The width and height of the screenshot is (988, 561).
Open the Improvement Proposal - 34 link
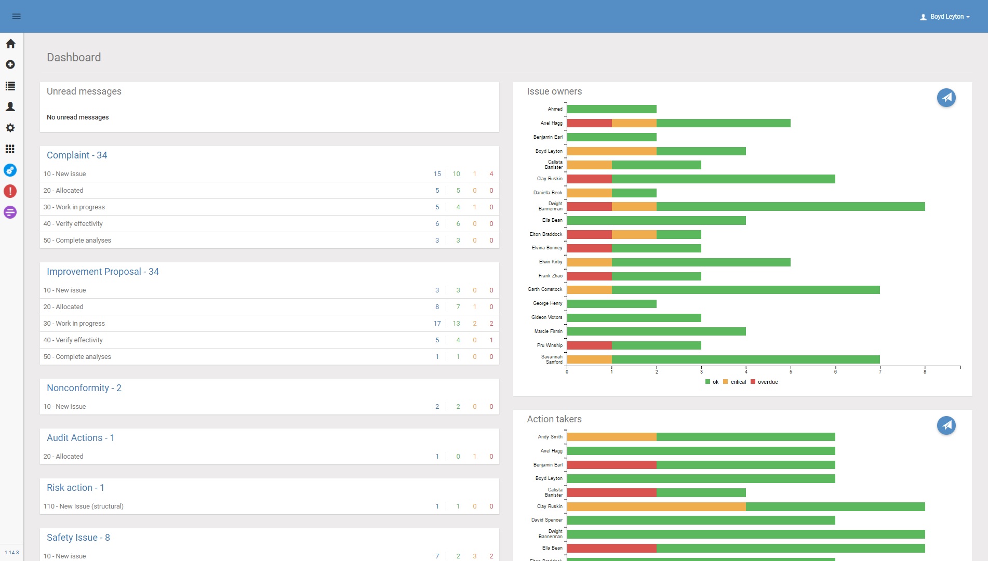point(103,272)
